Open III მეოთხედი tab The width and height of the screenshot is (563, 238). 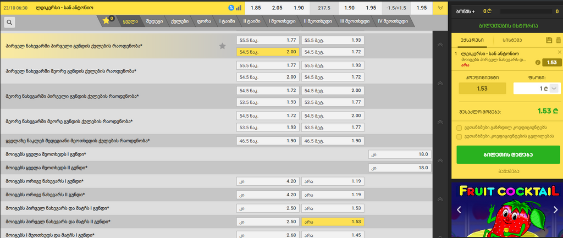click(x=355, y=21)
